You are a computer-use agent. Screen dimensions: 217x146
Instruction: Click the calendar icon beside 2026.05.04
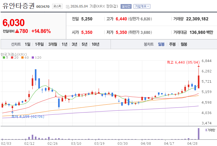pos(68,7)
